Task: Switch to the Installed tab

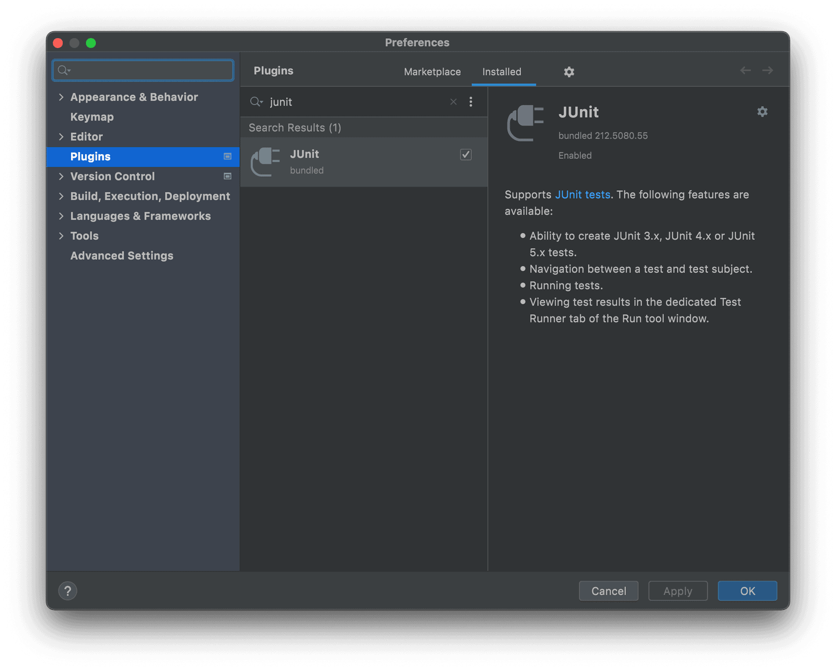Action: click(502, 72)
